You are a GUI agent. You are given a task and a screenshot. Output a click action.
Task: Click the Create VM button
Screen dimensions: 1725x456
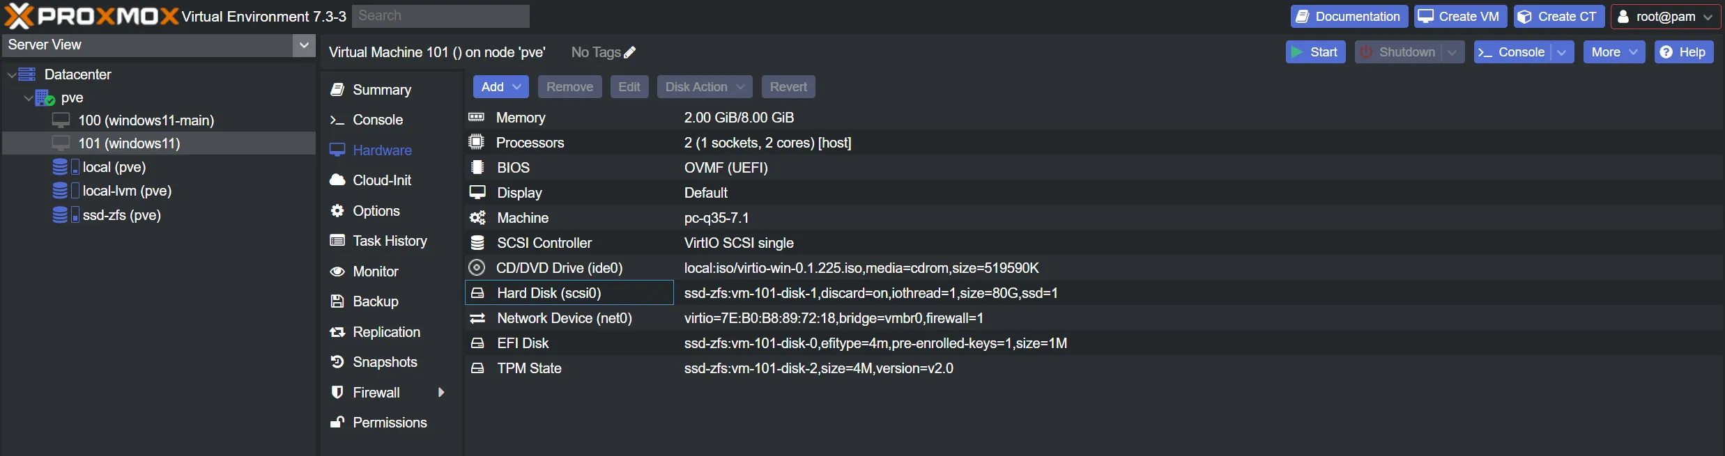(1460, 17)
